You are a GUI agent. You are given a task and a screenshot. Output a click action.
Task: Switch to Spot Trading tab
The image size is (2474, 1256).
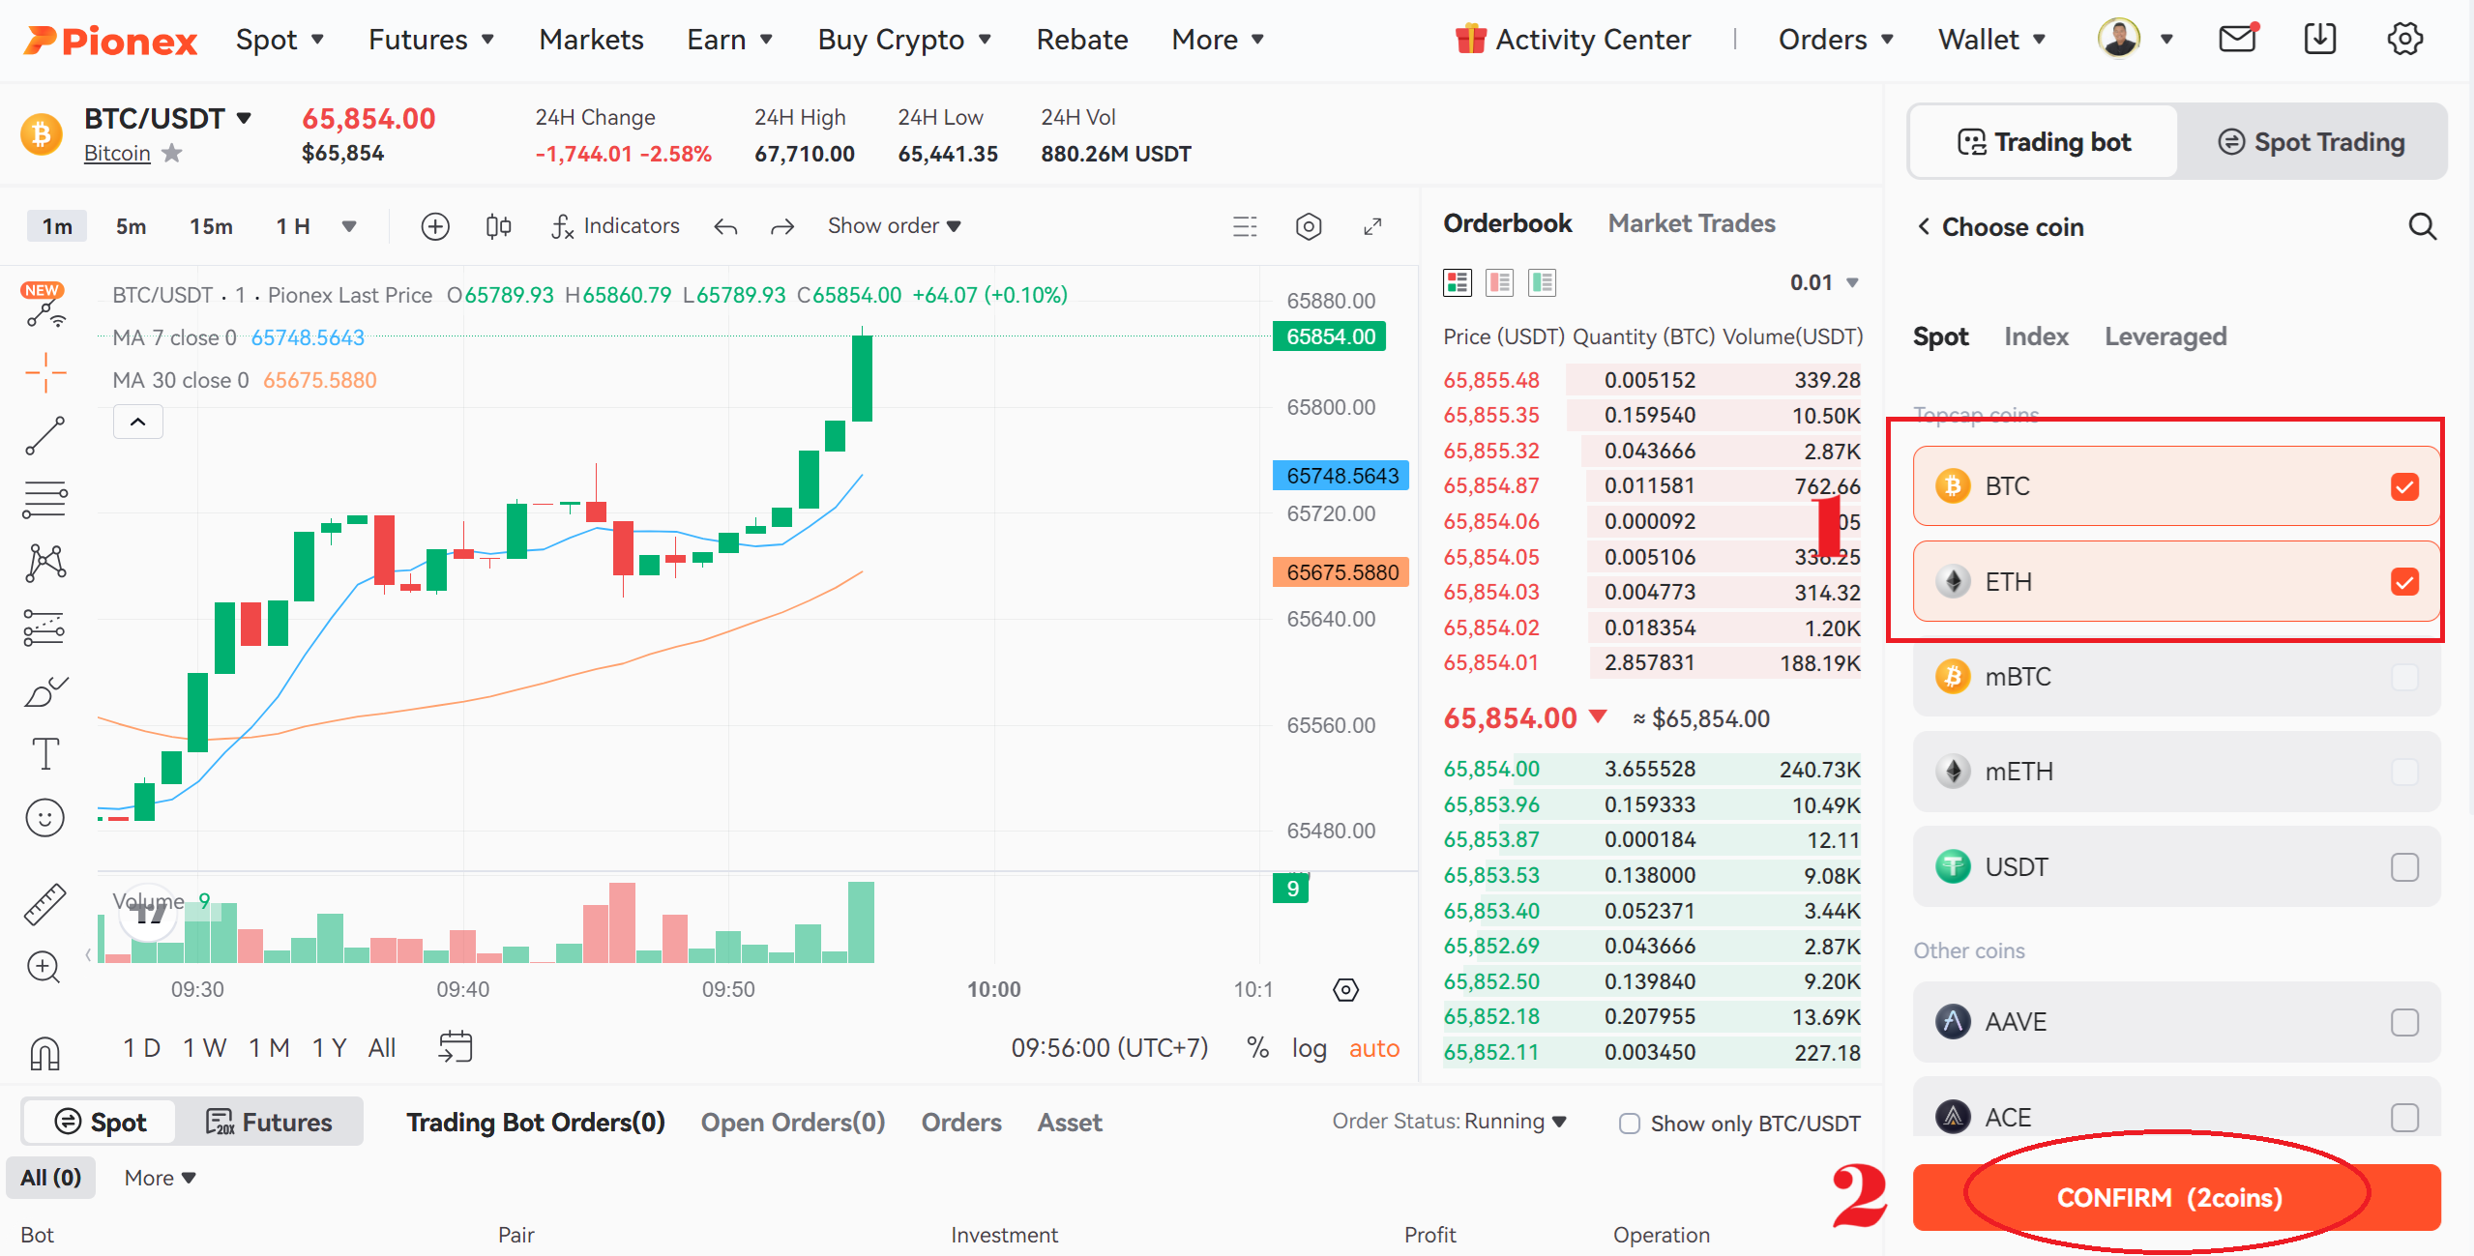2311,142
